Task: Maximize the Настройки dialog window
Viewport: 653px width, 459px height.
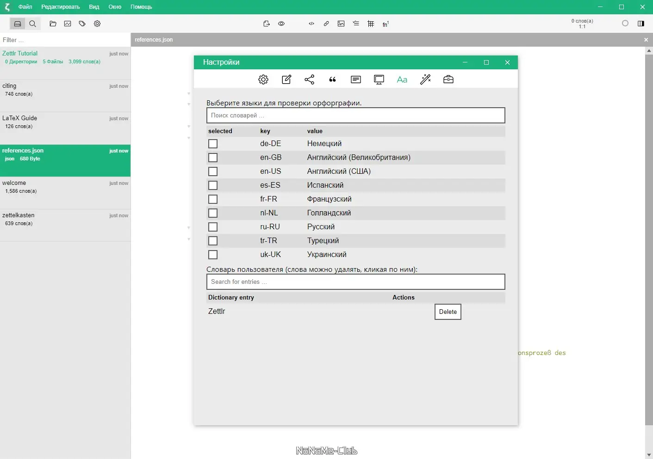Action: pos(486,62)
